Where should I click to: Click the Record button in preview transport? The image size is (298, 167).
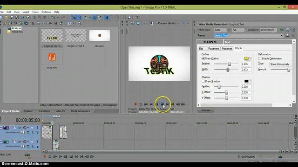[x=135, y=104]
